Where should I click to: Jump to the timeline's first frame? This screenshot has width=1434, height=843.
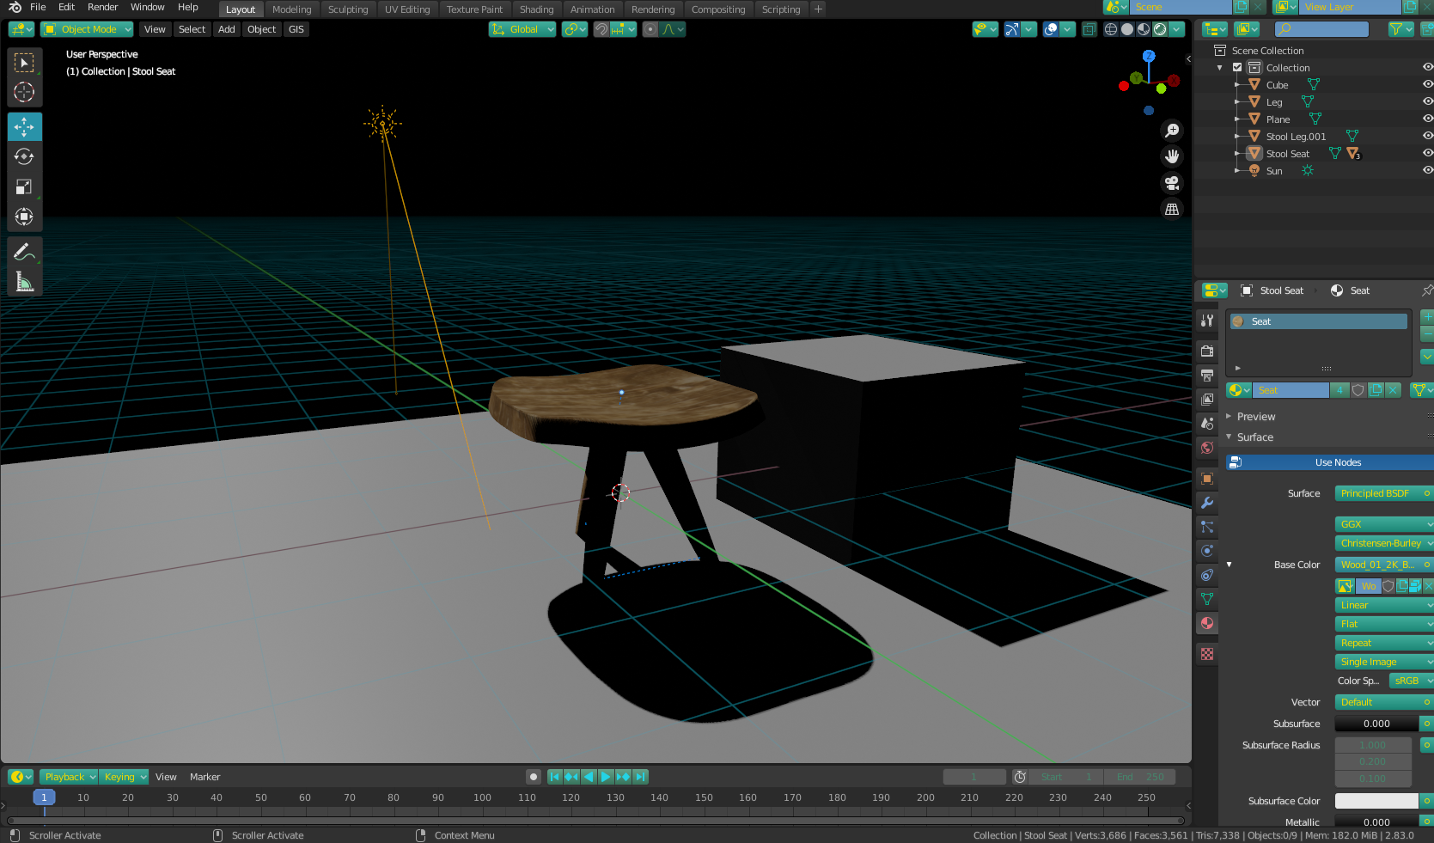(555, 777)
